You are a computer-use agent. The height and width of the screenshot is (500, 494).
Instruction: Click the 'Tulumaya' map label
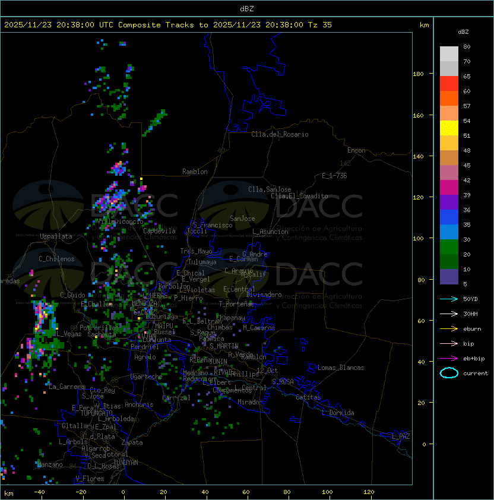tap(202, 262)
